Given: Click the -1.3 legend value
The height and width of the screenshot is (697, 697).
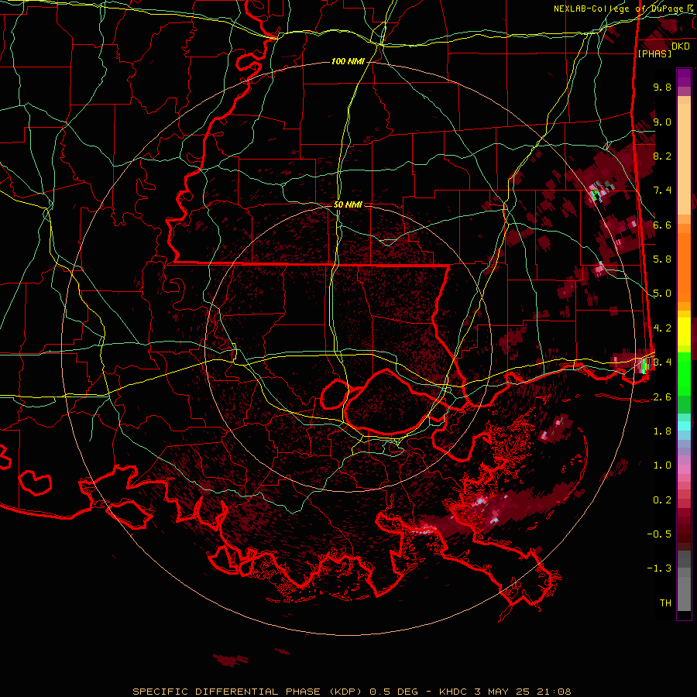Looking at the screenshot, I should point(659,568).
